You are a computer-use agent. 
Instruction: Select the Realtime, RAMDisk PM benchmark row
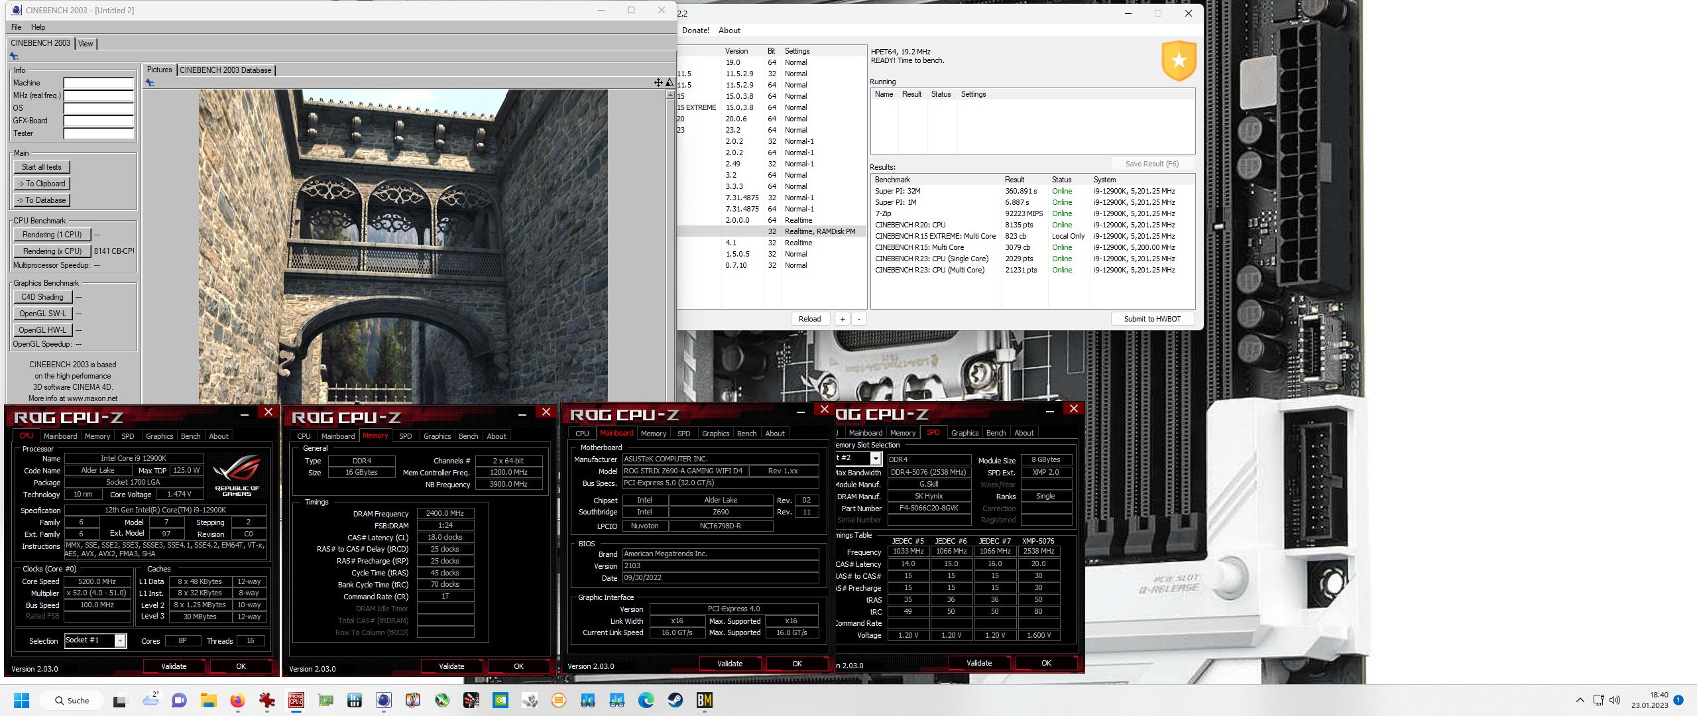[x=771, y=231]
